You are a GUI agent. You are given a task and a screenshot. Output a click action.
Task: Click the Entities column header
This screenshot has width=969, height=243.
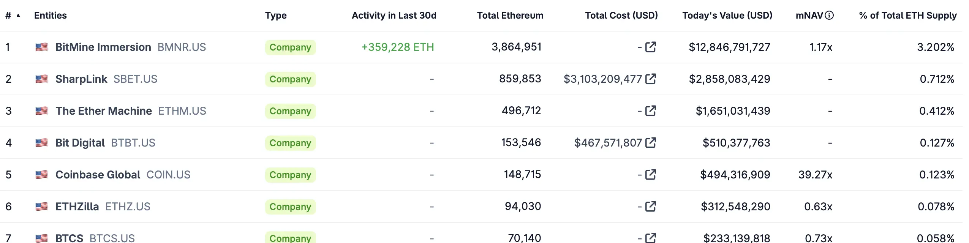click(x=50, y=15)
